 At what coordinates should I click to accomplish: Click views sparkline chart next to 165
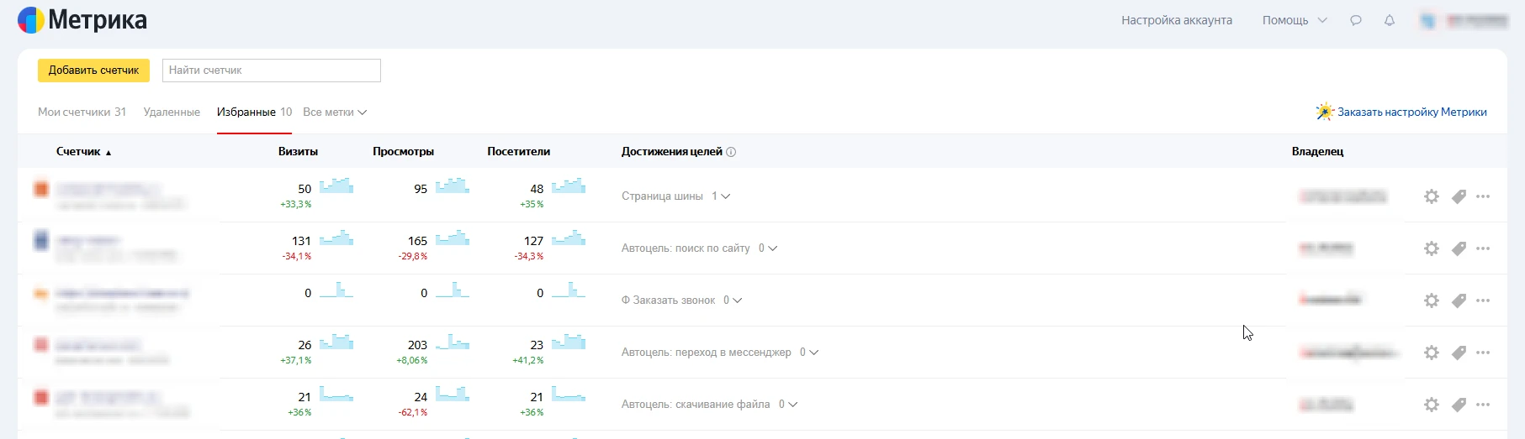[x=453, y=238]
